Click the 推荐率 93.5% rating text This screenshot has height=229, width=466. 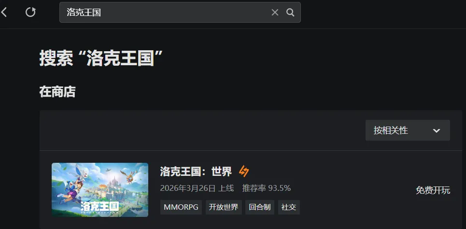[266, 188]
